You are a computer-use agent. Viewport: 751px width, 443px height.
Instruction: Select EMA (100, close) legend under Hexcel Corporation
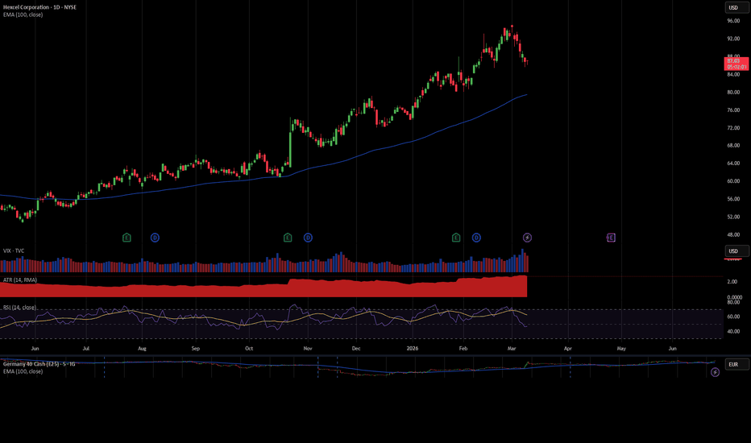click(x=23, y=14)
